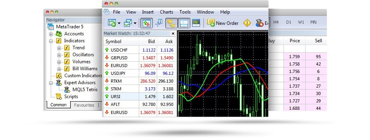Image resolution: width=370 pixels, height=140 pixels.
Task: Open the Tools menu
Action: coord(185,12)
